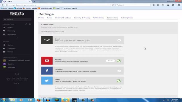
Task: Click the Videos play icon
Action: click(4, 52)
